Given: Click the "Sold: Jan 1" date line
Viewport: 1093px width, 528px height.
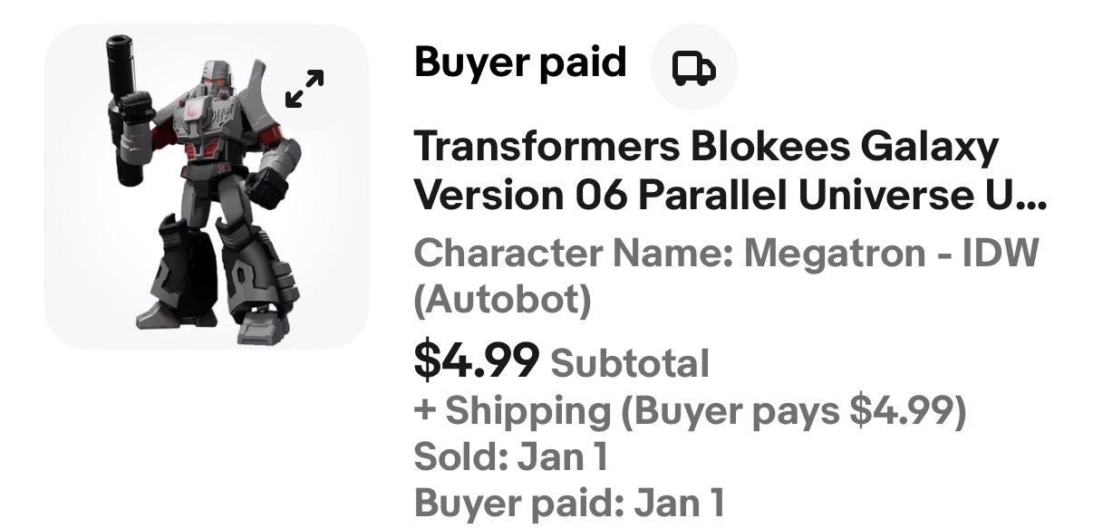Looking at the screenshot, I should (x=510, y=456).
